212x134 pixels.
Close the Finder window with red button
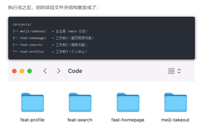(14, 71)
